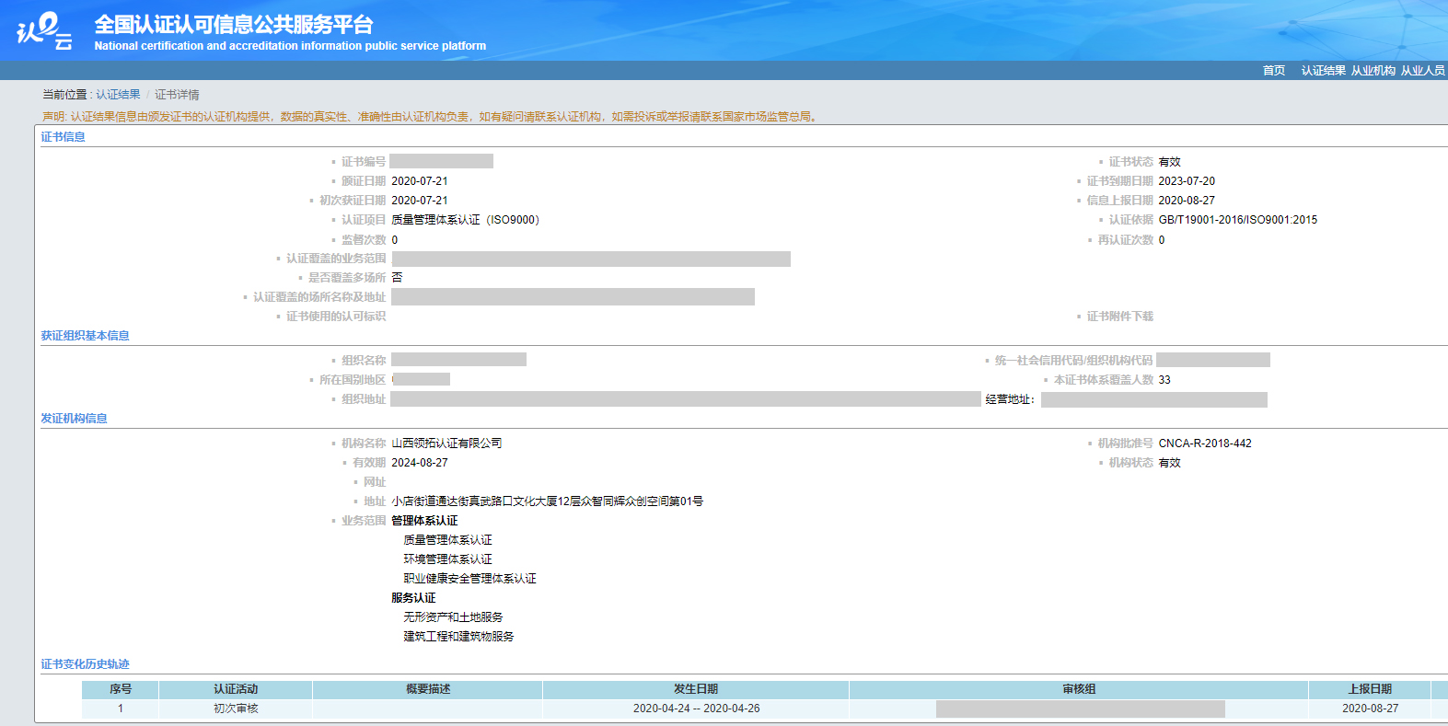The height and width of the screenshot is (726, 1448).
Task: Click the 证书信息 section heading
Action: point(63,137)
